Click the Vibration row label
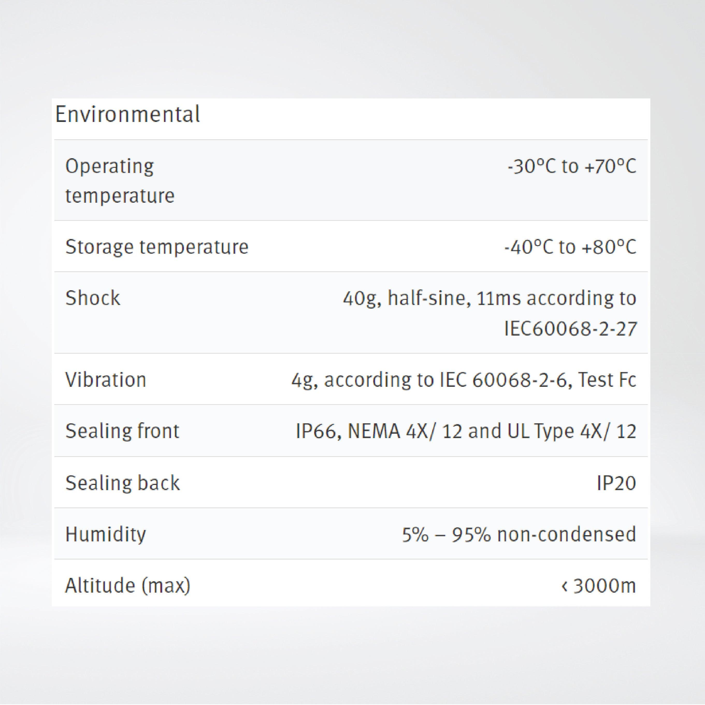Image resolution: width=705 pixels, height=705 pixels. click(x=106, y=380)
